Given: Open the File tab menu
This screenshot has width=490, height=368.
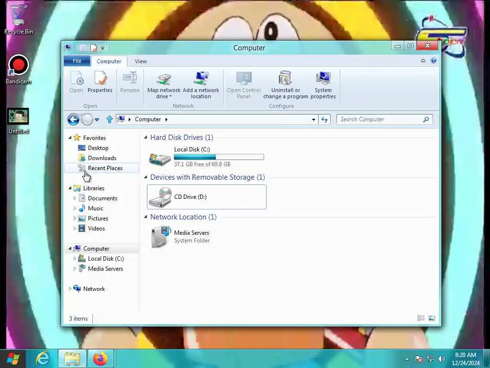Looking at the screenshot, I should point(77,61).
